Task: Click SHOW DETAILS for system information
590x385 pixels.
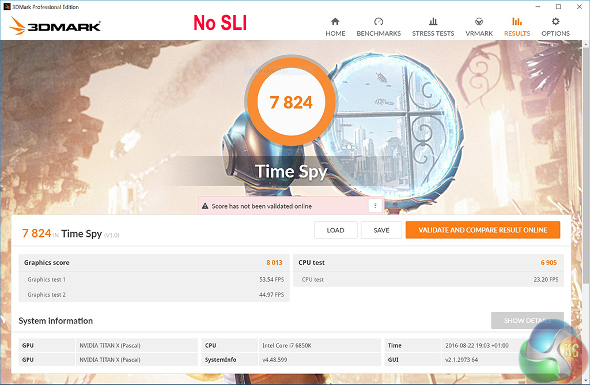Action: click(x=527, y=320)
